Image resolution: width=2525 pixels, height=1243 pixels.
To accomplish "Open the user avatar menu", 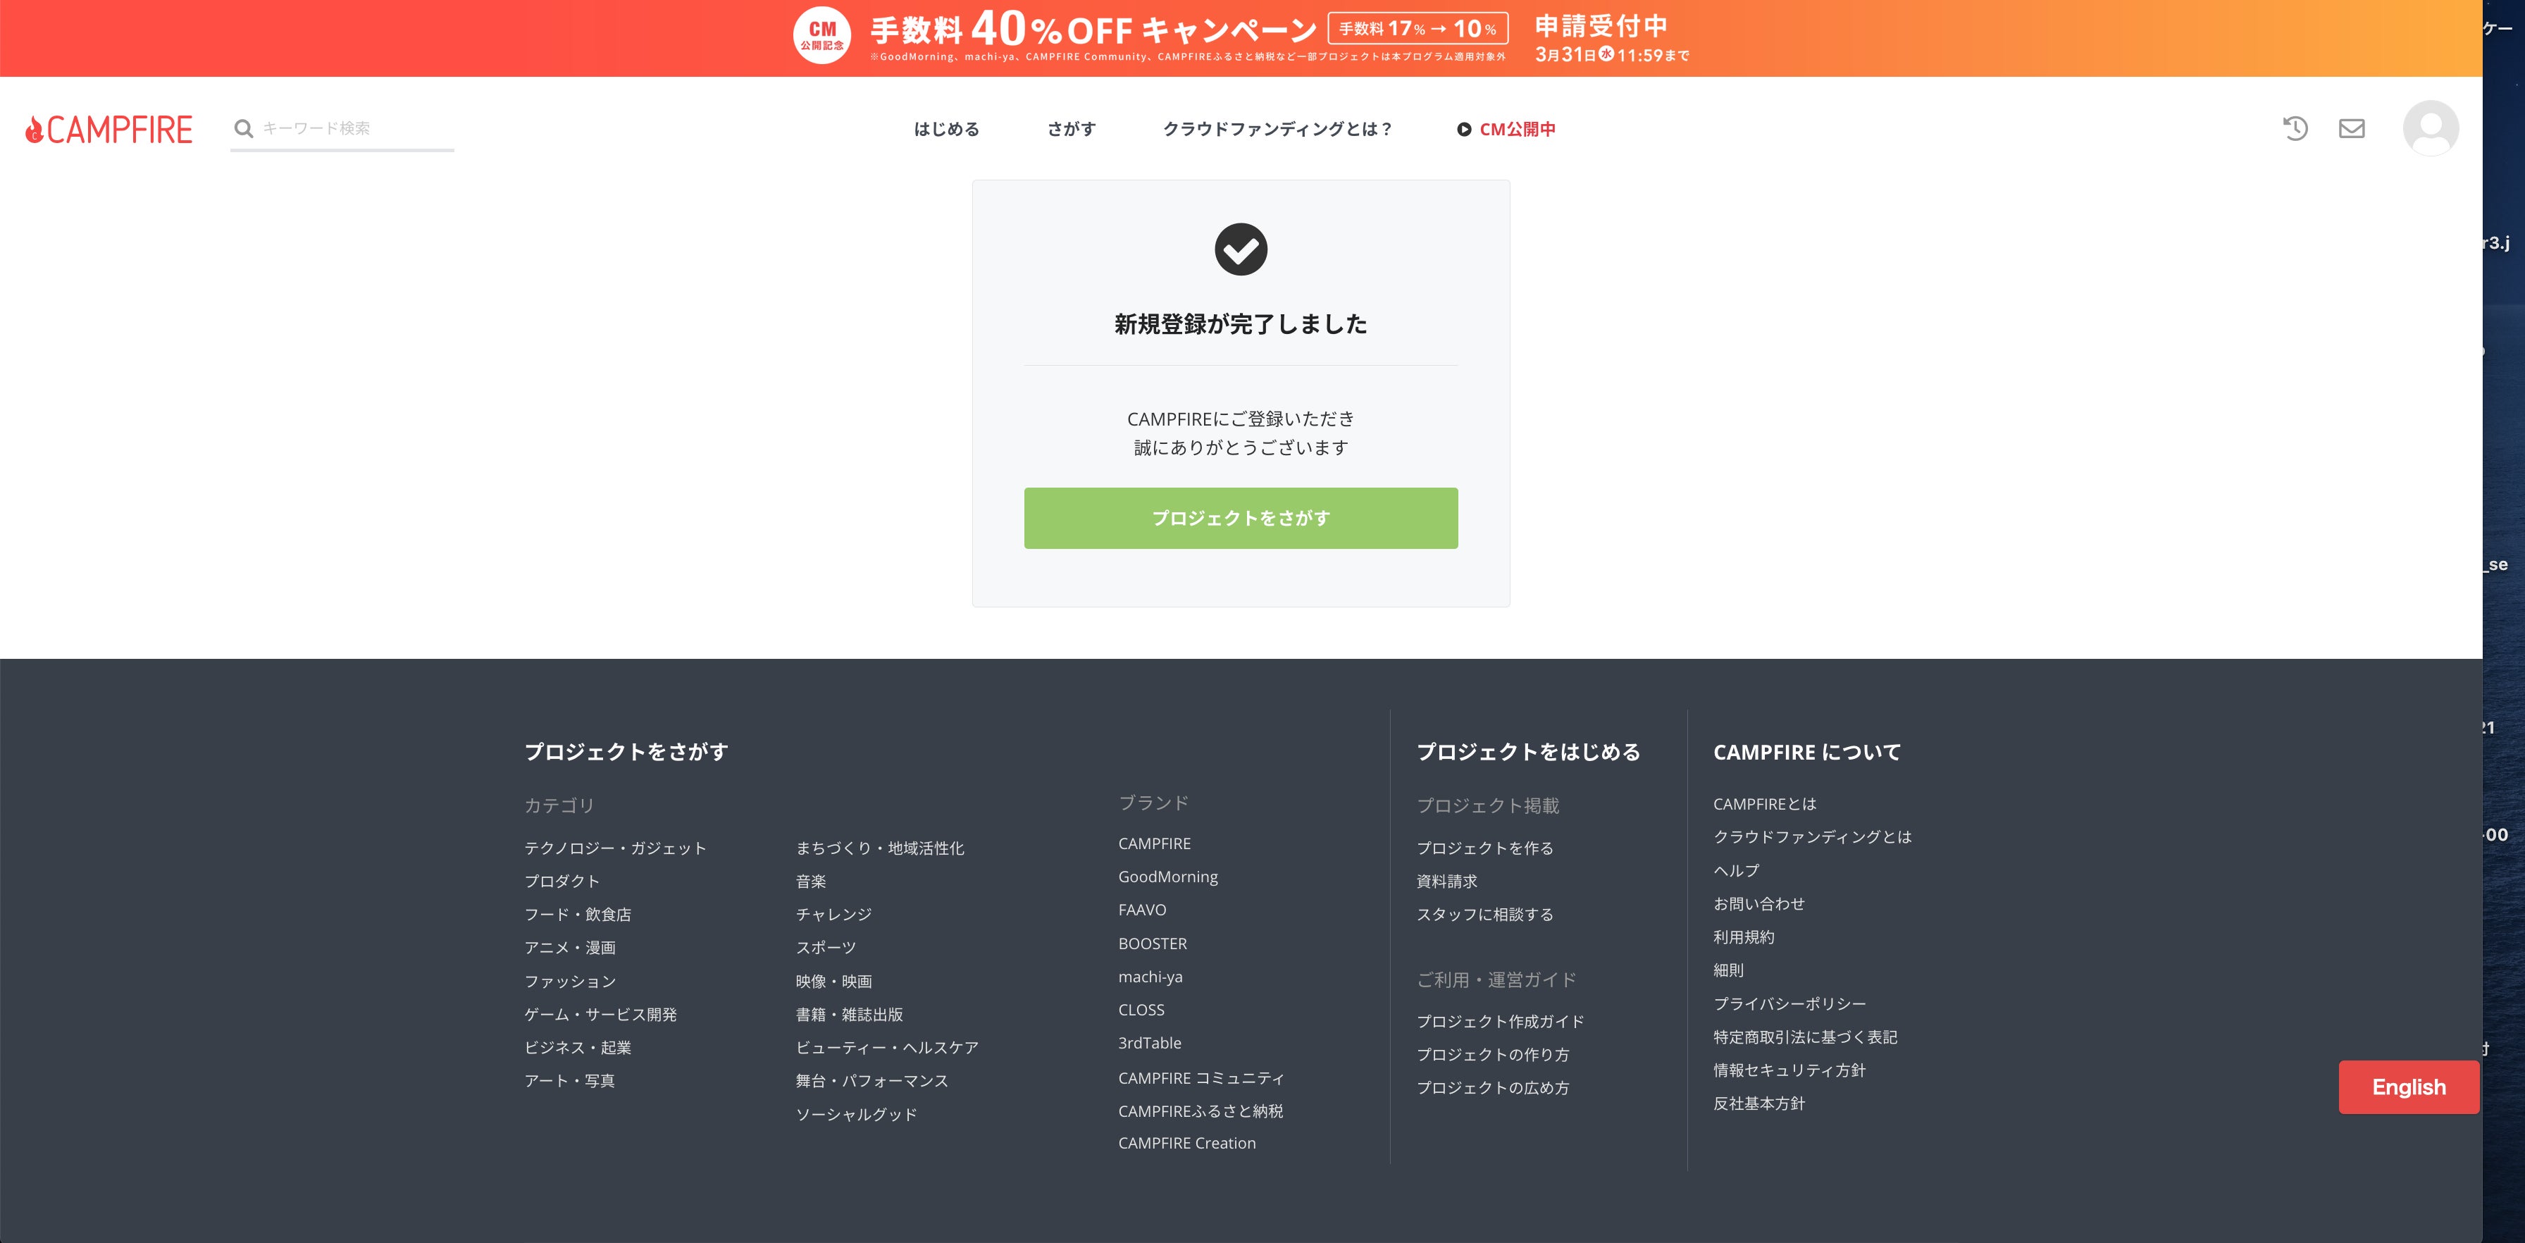I will pos(2430,128).
